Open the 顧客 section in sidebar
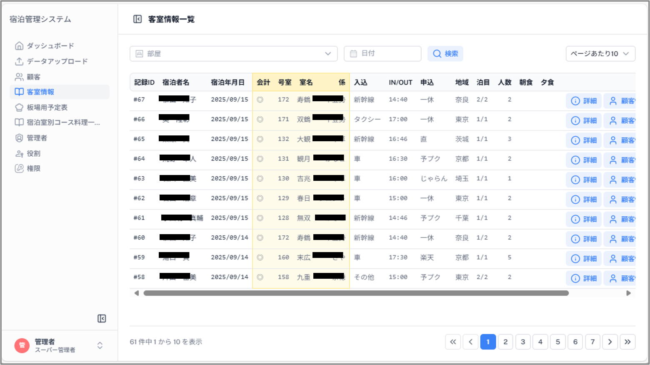 point(33,77)
